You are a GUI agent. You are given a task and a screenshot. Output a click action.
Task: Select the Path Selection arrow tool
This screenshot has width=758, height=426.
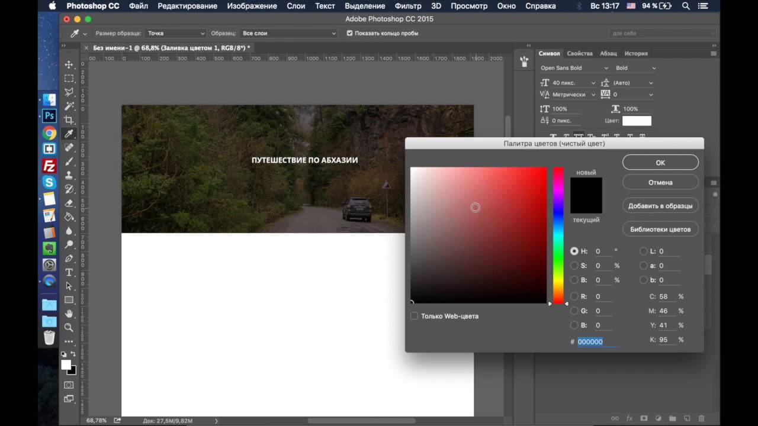[x=69, y=286]
